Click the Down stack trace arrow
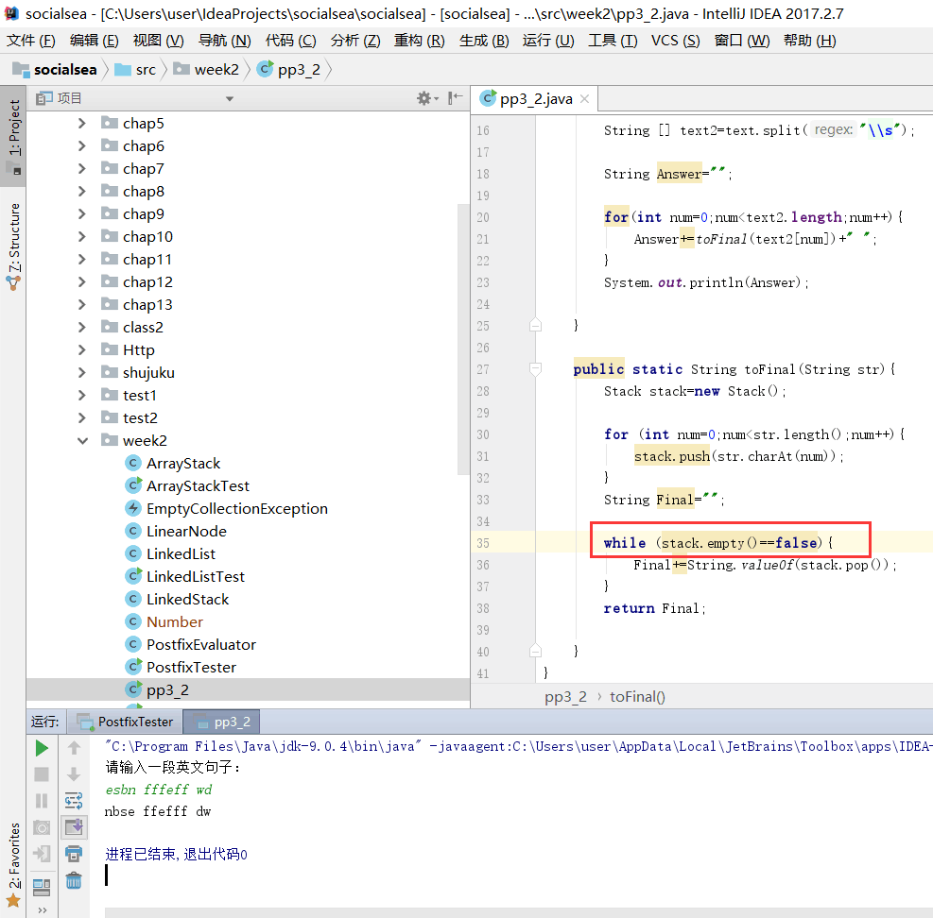 pos(74,774)
